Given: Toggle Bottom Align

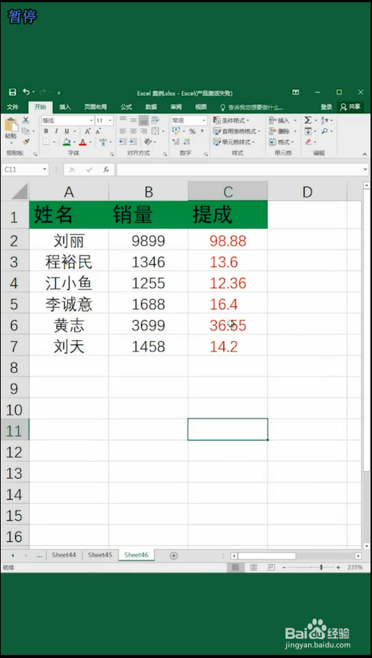Looking at the screenshot, I should pos(144,120).
